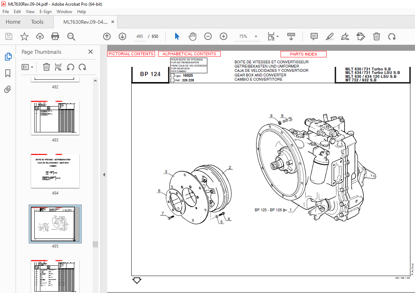Click the thumbnail panel scrollbar handle
The height and width of the screenshot is (293, 415).
pyautogui.click(x=95, y=244)
